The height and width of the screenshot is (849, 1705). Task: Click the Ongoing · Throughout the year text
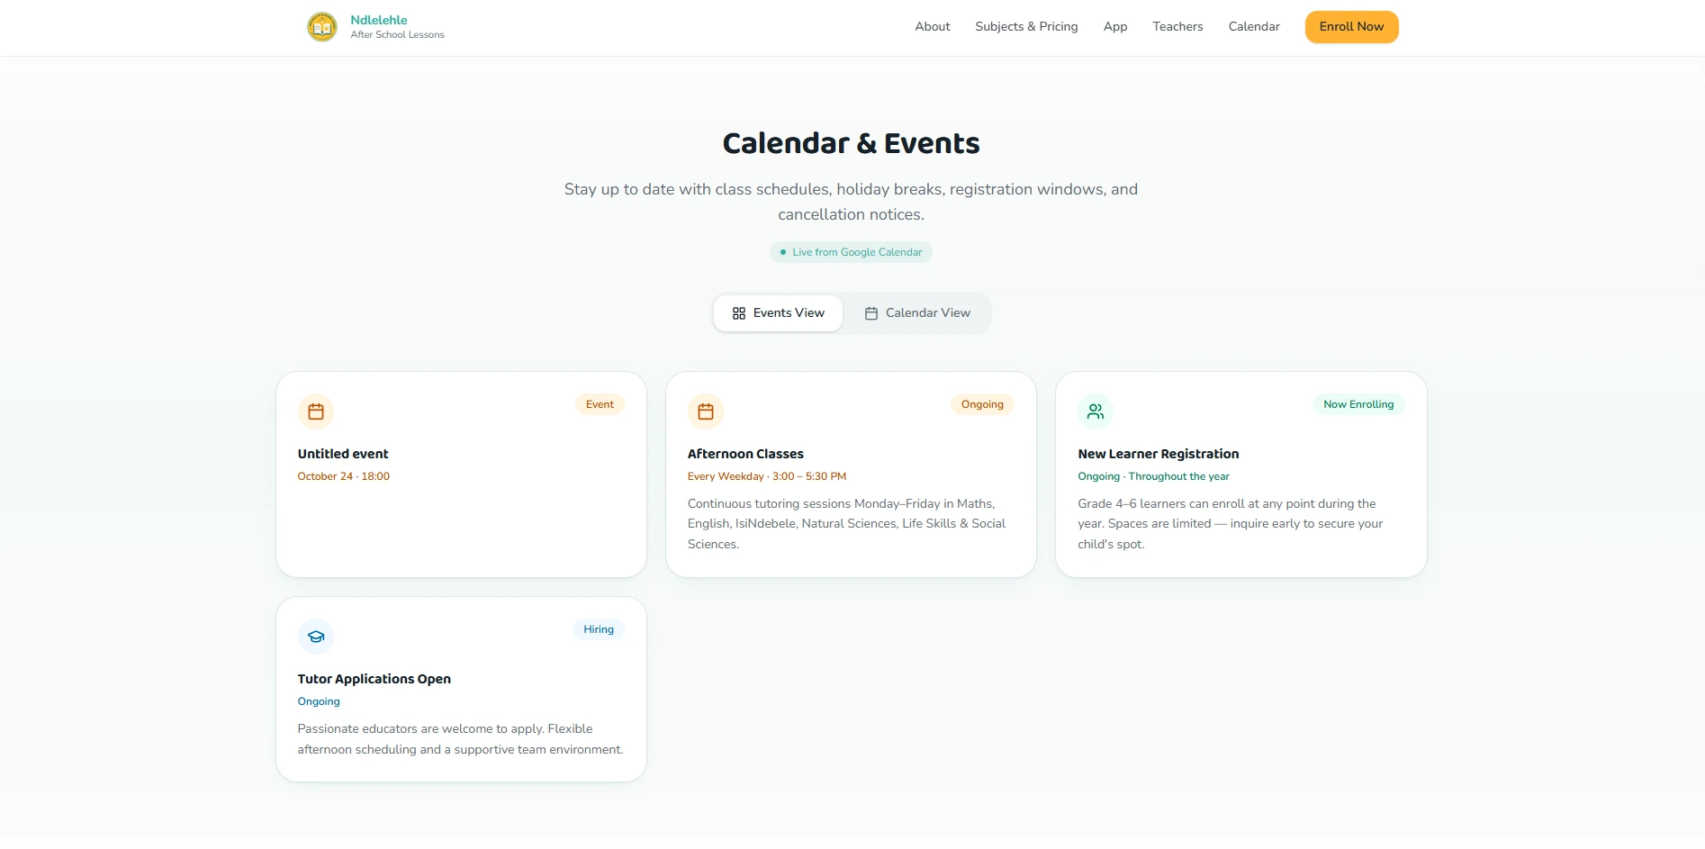[x=1153, y=476]
